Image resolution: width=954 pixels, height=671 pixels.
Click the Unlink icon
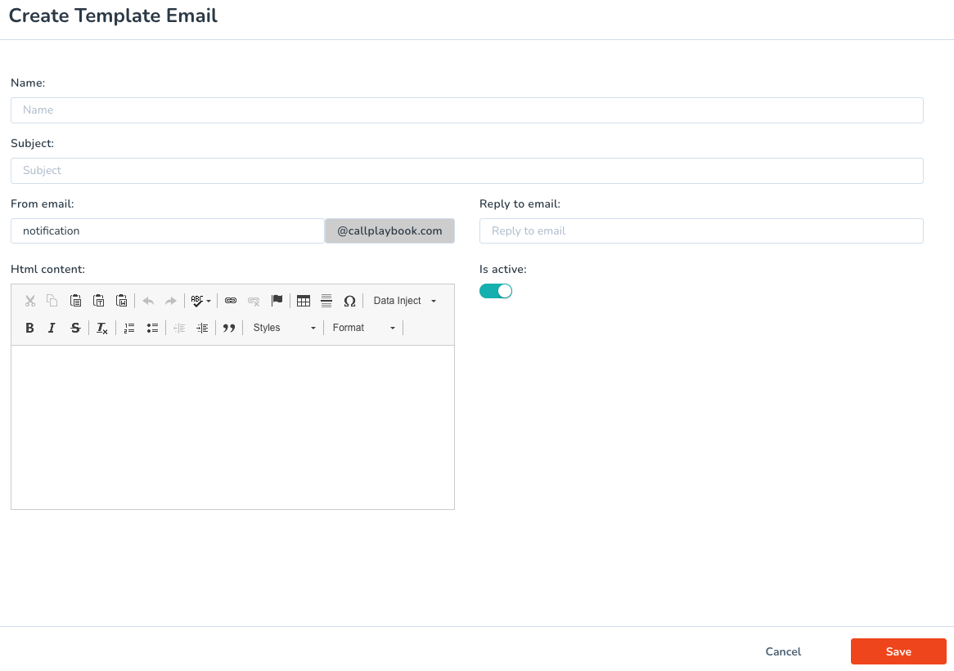(x=254, y=301)
